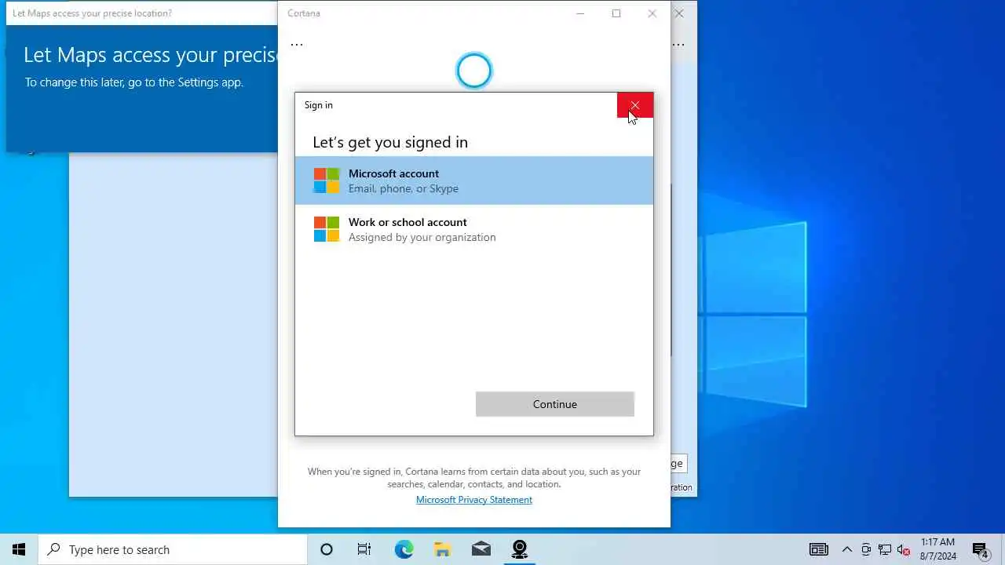Launch Microsoft Edge from taskbar

click(404, 549)
